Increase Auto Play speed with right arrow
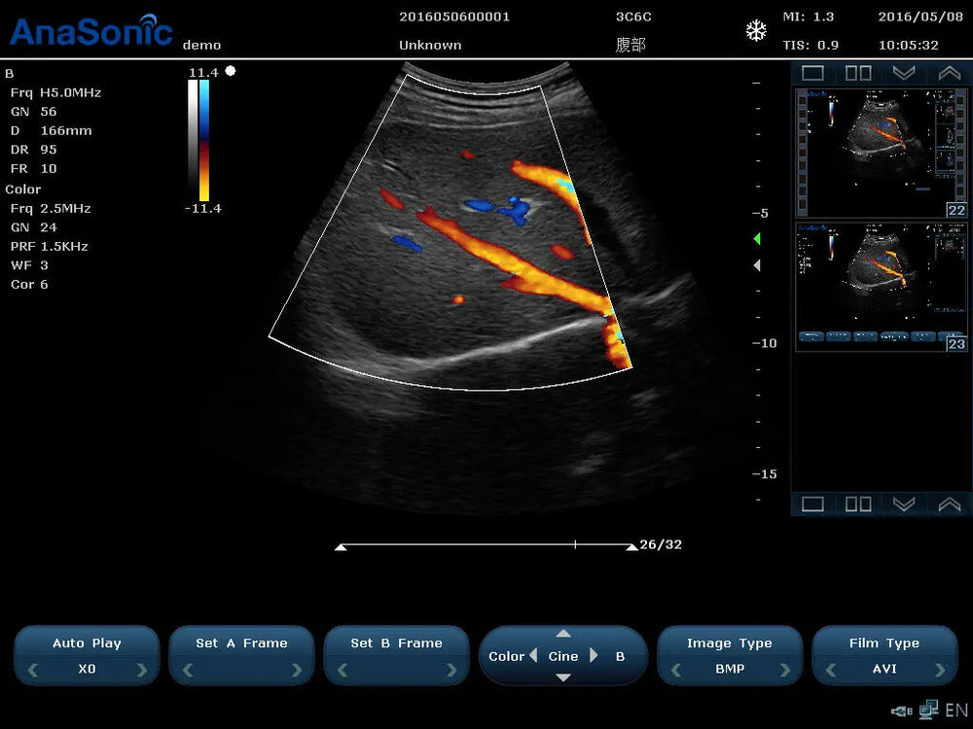Screen dimensions: 973x729 coord(142,670)
